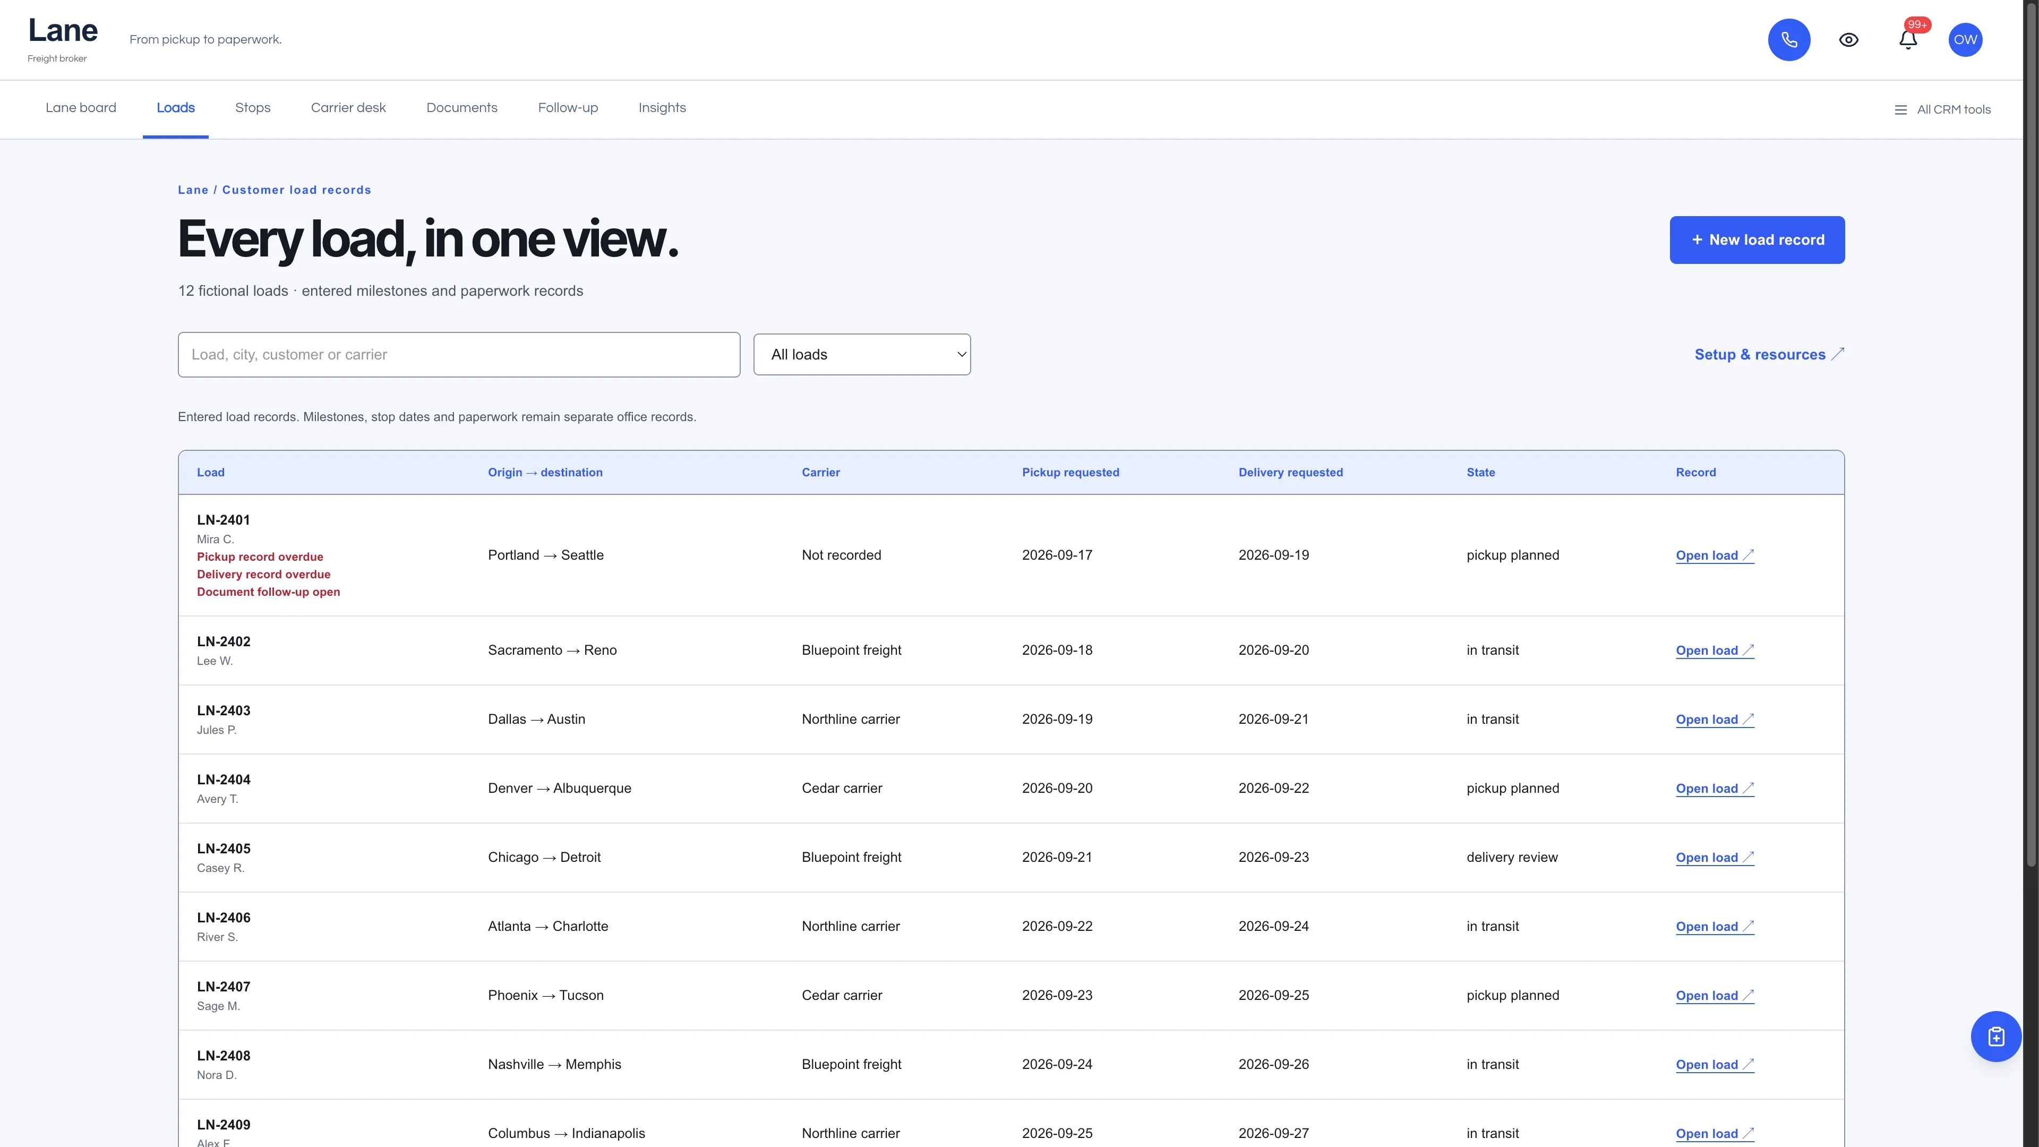Click the delivery review state cell
Image resolution: width=2039 pixels, height=1147 pixels.
click(1512, 857)
